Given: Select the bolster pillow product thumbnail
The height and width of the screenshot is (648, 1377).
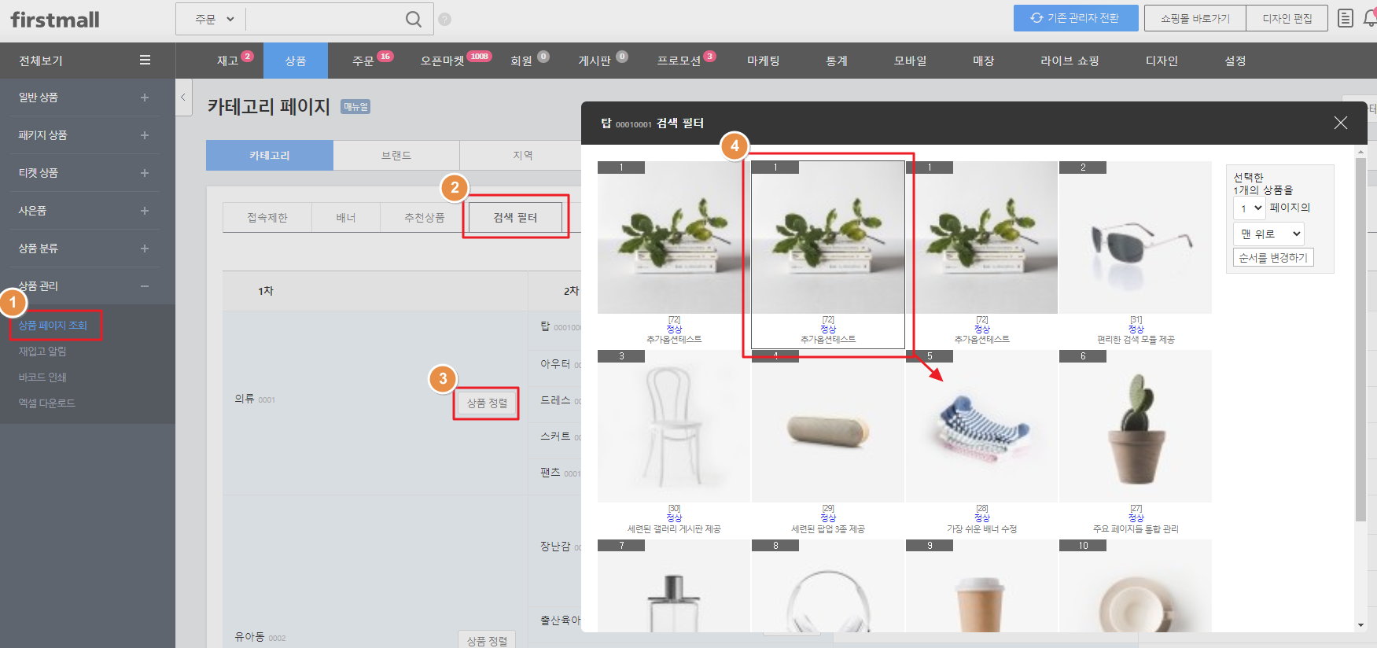Looking at the screenshot, I should (828, 426).
